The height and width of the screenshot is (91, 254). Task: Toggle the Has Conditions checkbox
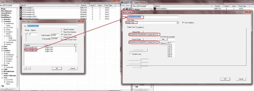pos(183,23)
